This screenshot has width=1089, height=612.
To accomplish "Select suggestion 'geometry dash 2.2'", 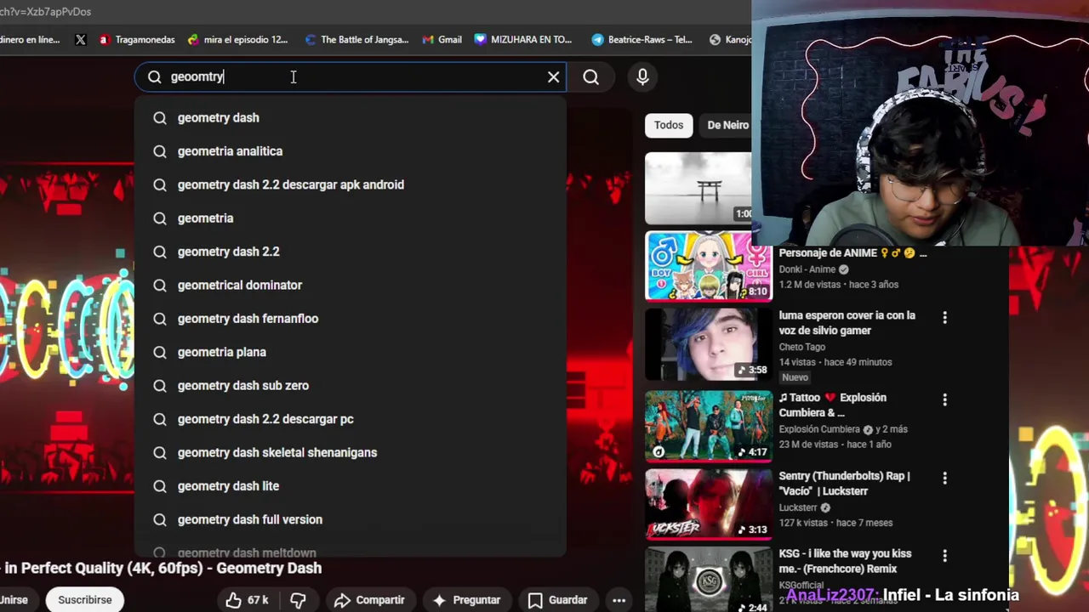I will pyautogui.click(x=350, y=252).
